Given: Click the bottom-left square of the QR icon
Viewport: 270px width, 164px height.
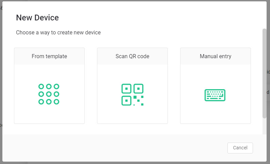Looking at the screenshot, I should [x=127, y=100].
